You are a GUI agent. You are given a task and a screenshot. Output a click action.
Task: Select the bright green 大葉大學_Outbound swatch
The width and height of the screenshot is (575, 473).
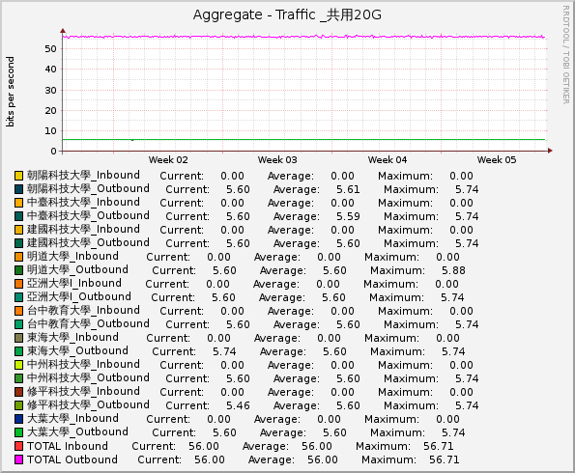(18, 432)
